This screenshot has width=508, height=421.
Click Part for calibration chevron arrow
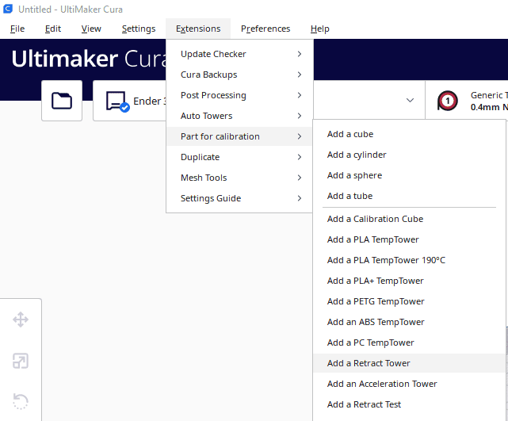[x=300, y=136]
